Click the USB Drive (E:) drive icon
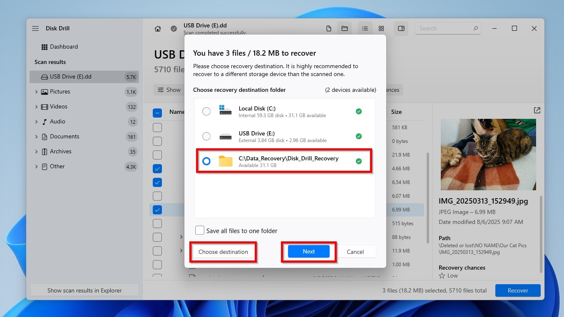564x317 pixels. (225, 137)
